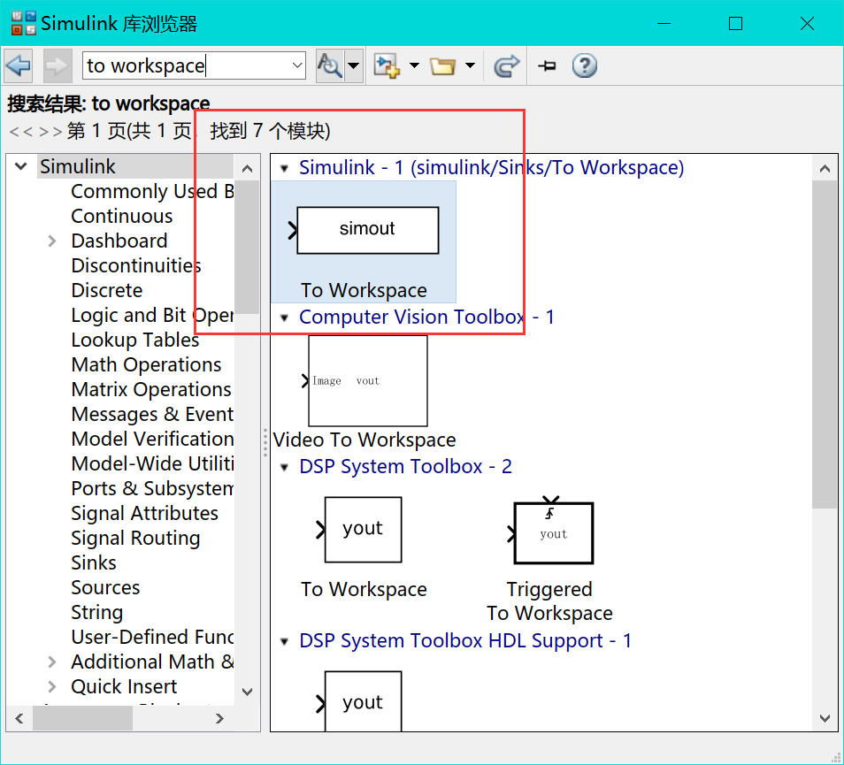The width and height of the screenshot is (844, 765).
Task: Open the Continuous library
Action: pos(122,216)
